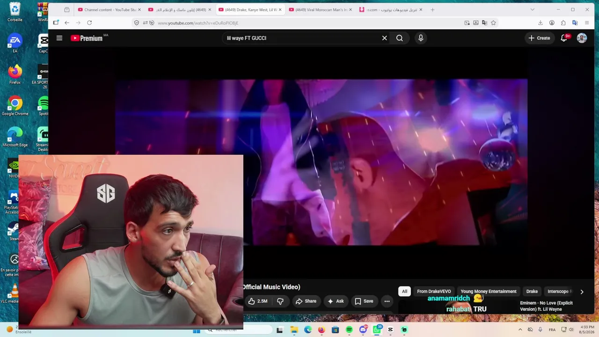Run search with the magnifier button
Viewport: 599px width, 337px height.
pos(400,38)
